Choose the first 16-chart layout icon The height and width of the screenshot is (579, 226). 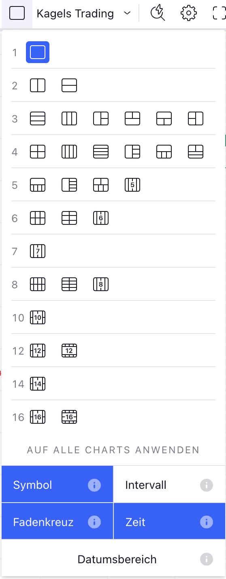[x=38, y=417]
